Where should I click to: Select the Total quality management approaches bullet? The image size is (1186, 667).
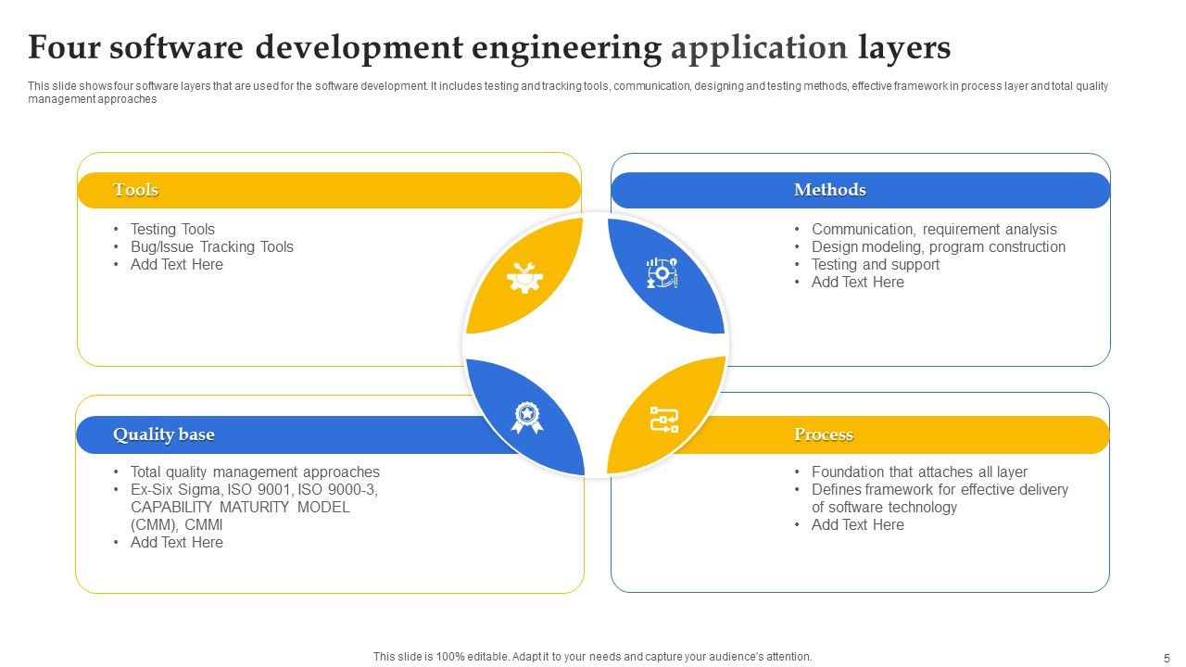pos(256,472)
